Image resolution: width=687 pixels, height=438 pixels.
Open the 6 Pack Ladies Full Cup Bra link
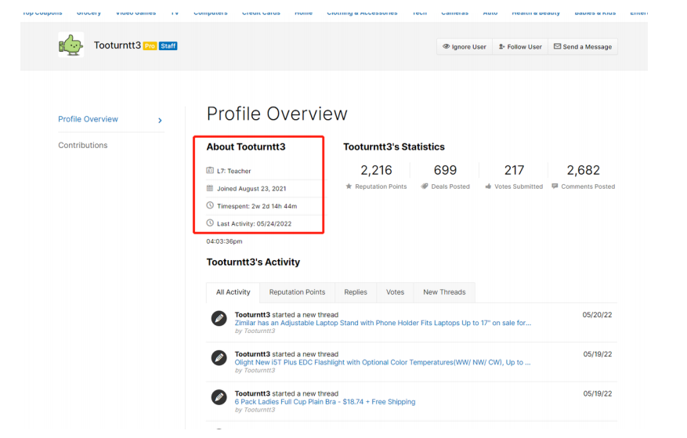pos(324,402)
